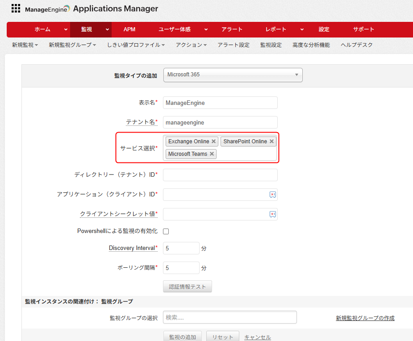Enable the Powershellによる監視の有効化 checkbox
This screenshot has width=413, height=341.
point(166,231)
